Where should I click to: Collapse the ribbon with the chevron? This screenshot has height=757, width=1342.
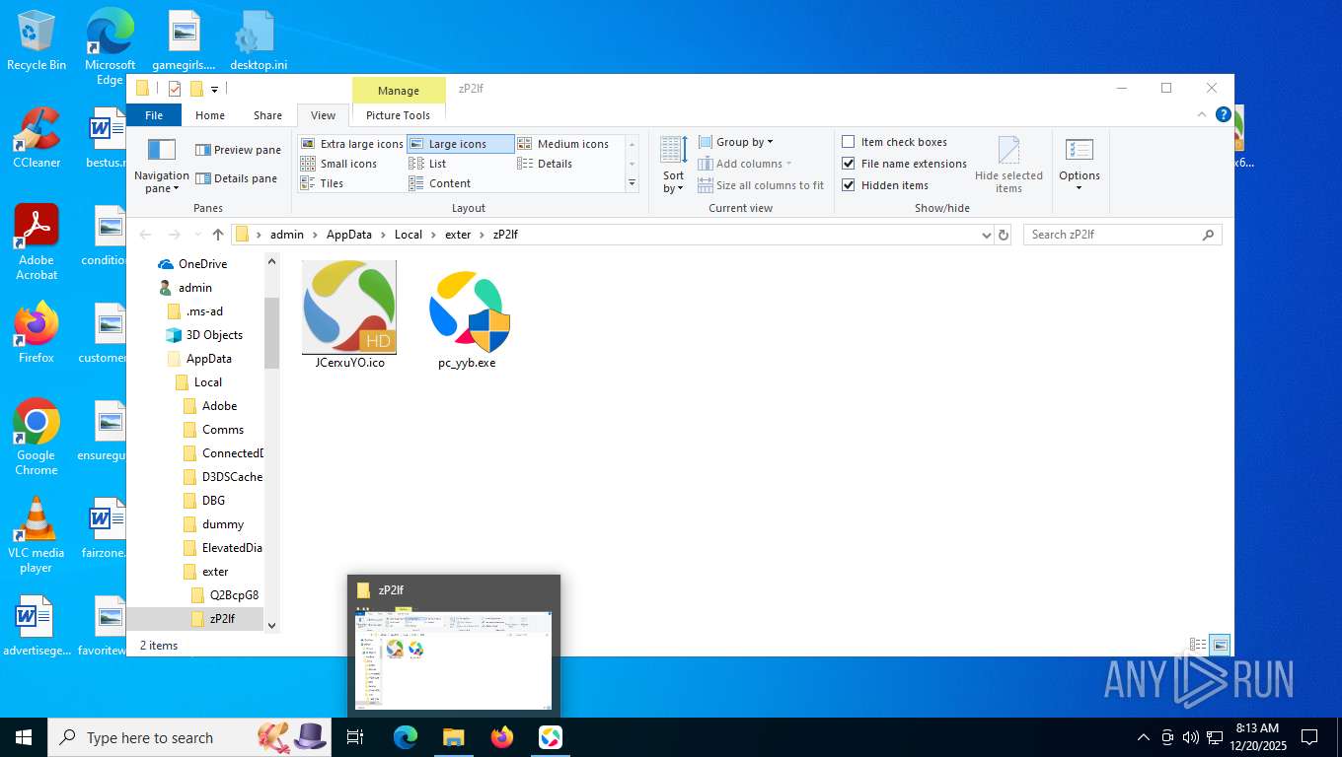pyautogui.click(x=1202, y=114)
